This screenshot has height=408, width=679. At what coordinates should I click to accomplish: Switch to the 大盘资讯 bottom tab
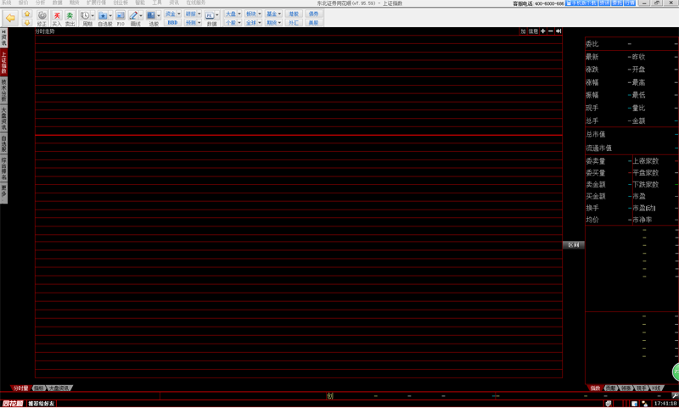(x=59, y=388)
